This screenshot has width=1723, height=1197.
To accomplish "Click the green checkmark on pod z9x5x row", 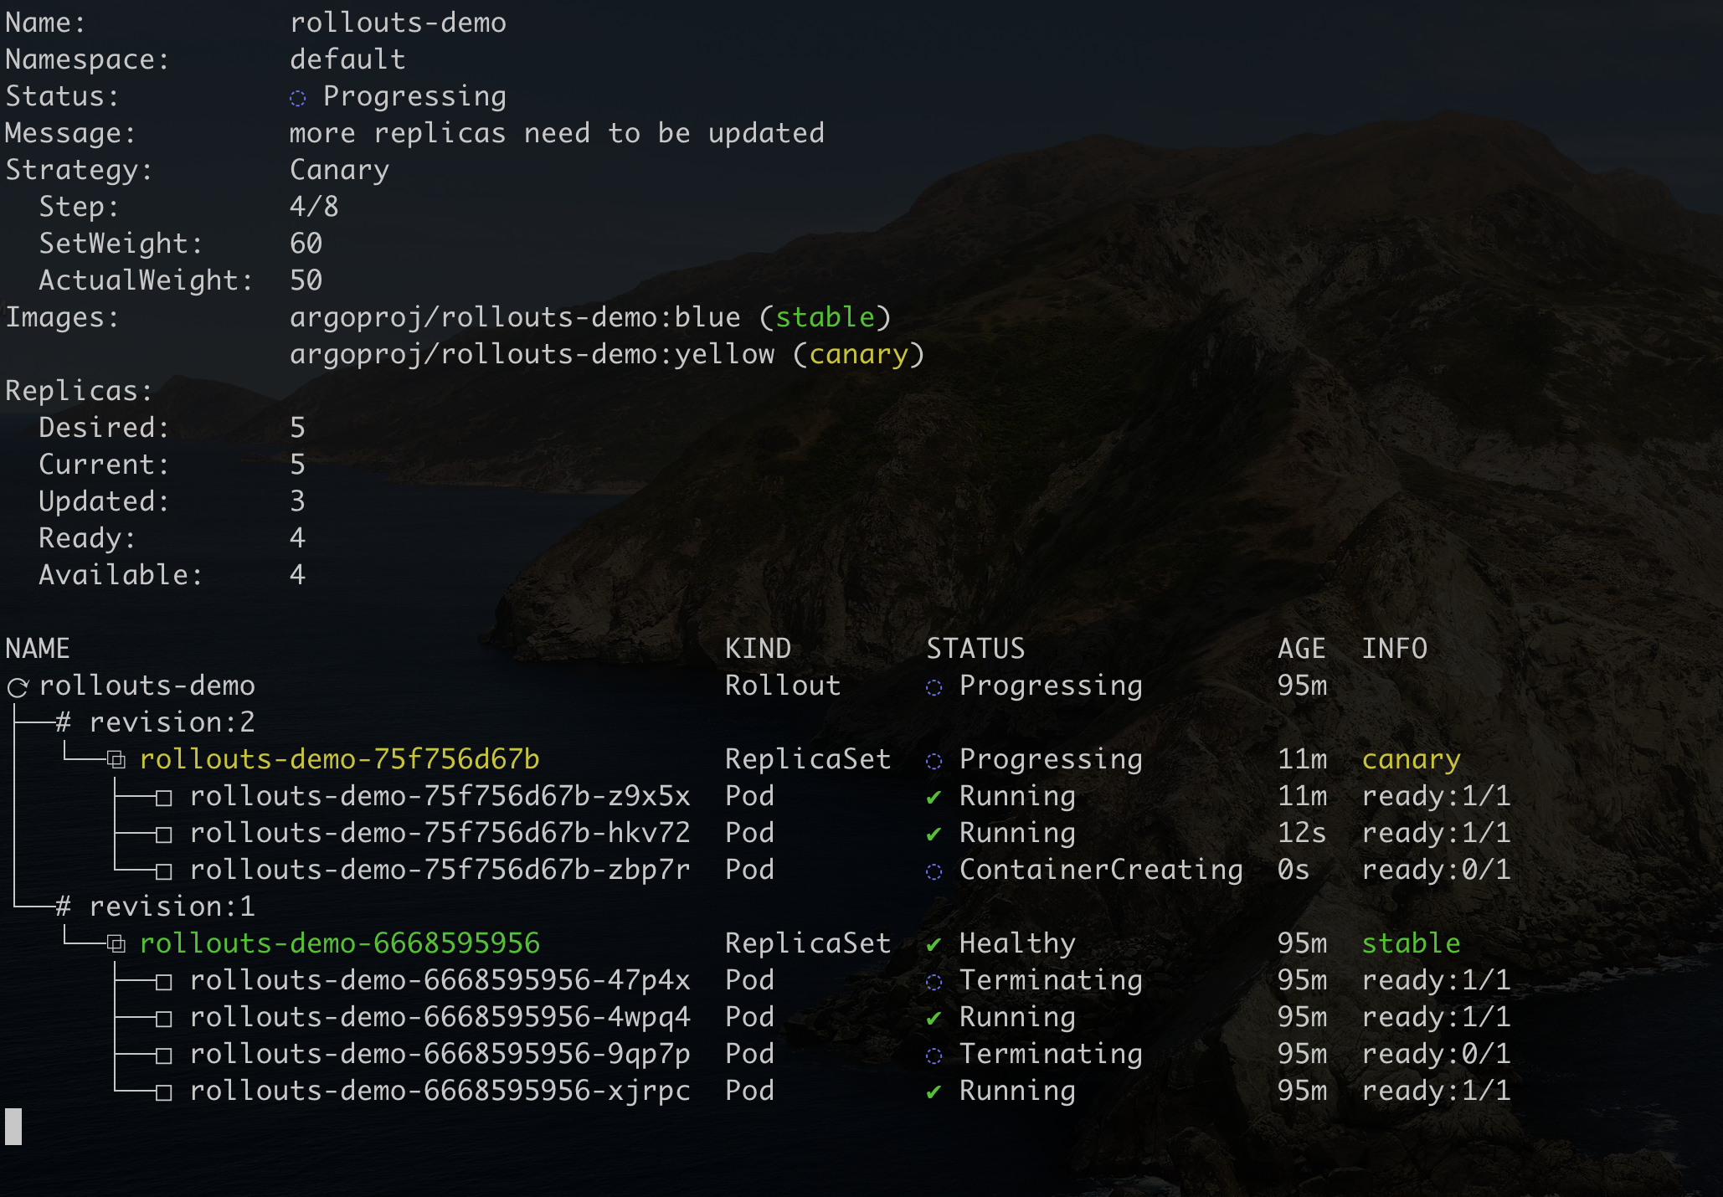I will [934, 797].
